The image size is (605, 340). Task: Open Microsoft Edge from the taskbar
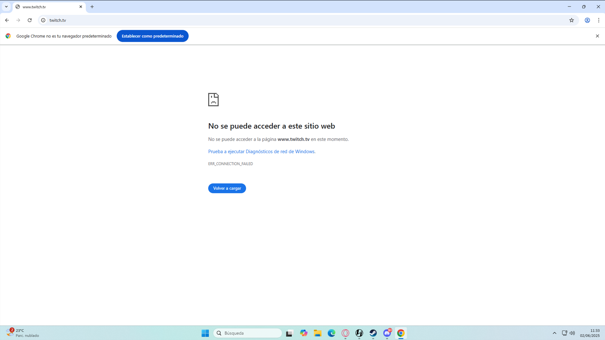(331, 333)
